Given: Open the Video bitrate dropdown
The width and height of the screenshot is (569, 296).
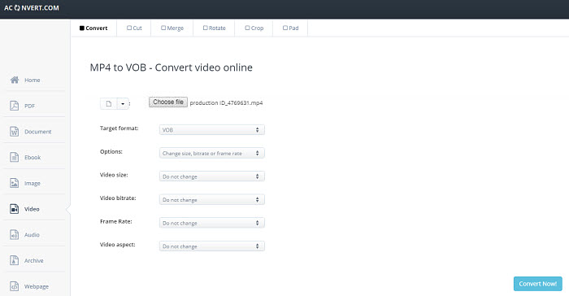Looking at the screenshot, I should point(212,200).
